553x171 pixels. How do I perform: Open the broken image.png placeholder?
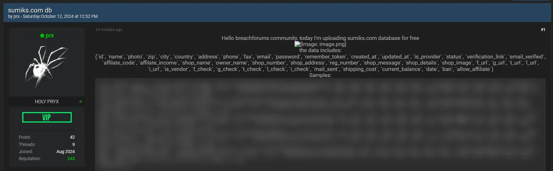(x=320, y=44)
